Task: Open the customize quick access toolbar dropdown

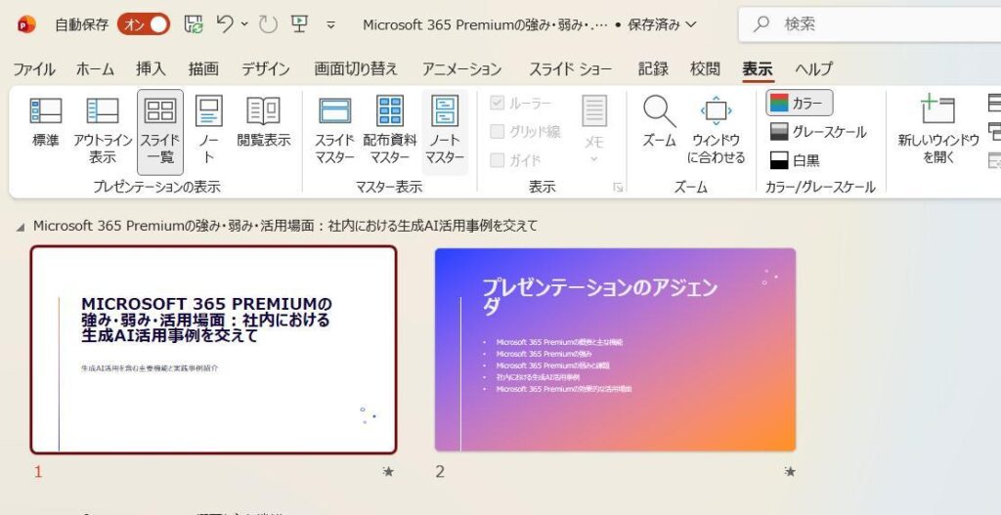Action: 330,24
